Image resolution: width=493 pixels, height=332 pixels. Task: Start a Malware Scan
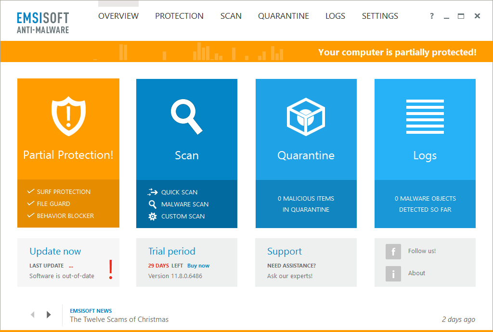point(185,204)
